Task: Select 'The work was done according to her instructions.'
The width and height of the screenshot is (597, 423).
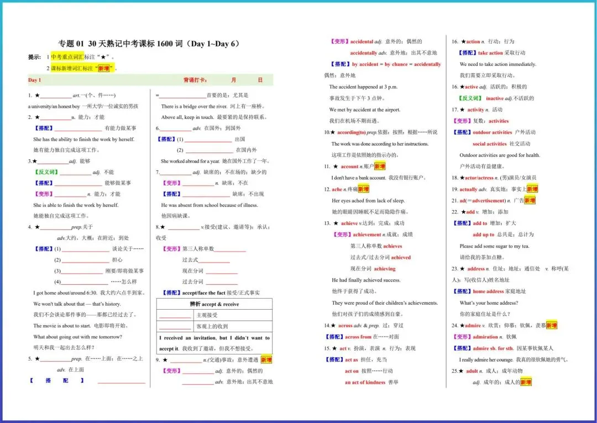Action: (x=380, y=144)
